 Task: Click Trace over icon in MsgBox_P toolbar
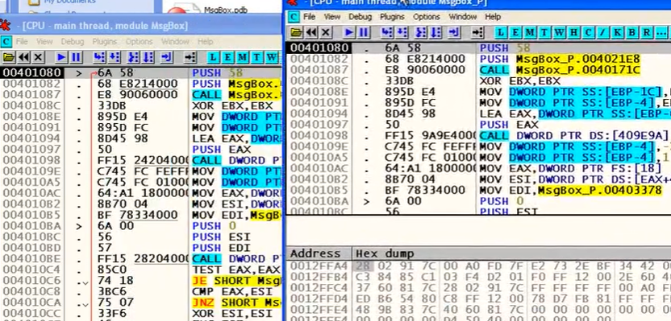pos(436,32)
